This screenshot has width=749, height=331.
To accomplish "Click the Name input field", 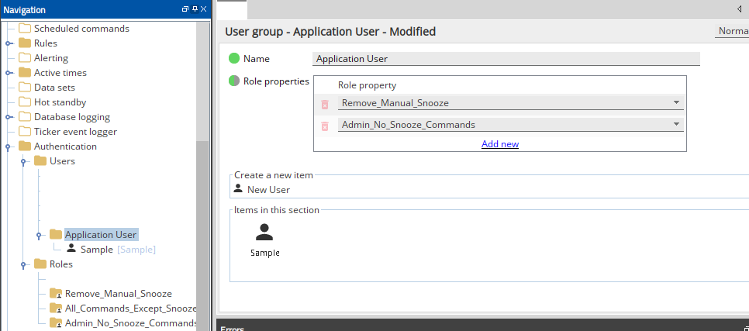I will click(x=506, y=59).
